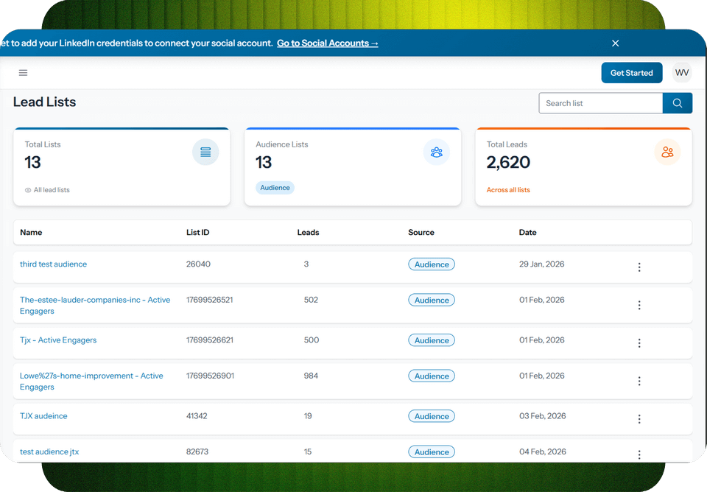Open three-dot menu for The-estee-lauder-companies-inc row
Image resolution: width=707 pixels, height=492 pixels.
(x=639, y=306)
